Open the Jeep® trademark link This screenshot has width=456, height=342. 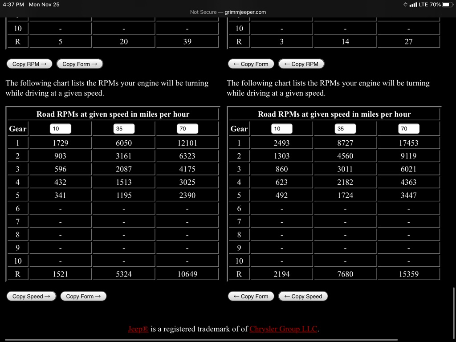tap(138, 329)
